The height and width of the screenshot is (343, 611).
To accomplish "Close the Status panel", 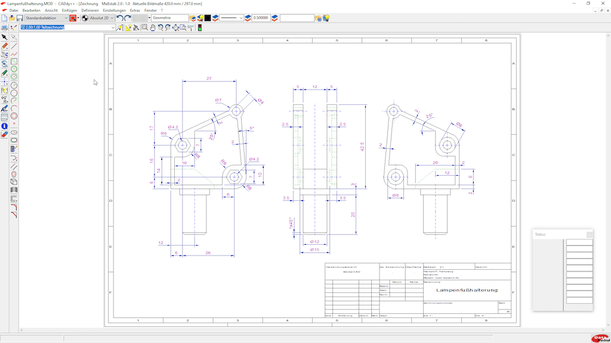I will pos(590,235).
